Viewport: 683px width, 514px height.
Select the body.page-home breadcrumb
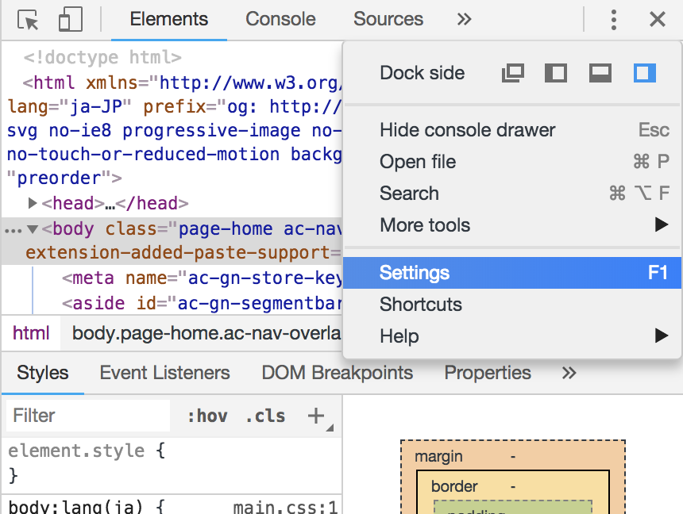click(206, 333)
